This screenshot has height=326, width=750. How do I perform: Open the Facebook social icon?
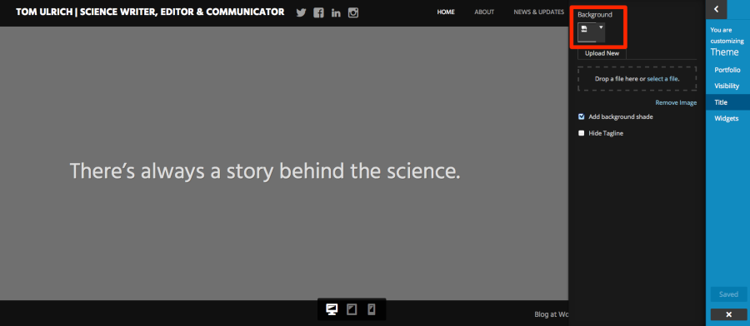click(x=318, y=12)
